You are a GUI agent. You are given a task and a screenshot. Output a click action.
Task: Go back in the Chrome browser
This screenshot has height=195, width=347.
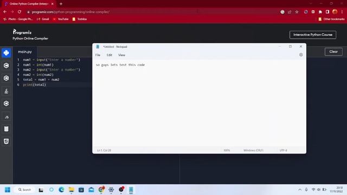5,12
